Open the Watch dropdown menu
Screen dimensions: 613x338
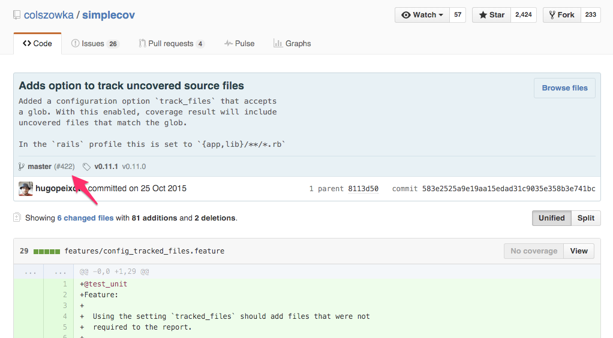[x=422, y=15]
